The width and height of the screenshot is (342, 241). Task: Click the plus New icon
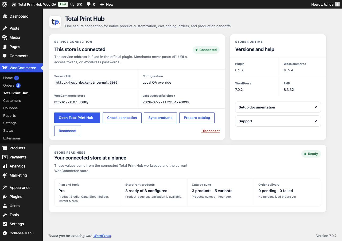(x=102, y=4)
